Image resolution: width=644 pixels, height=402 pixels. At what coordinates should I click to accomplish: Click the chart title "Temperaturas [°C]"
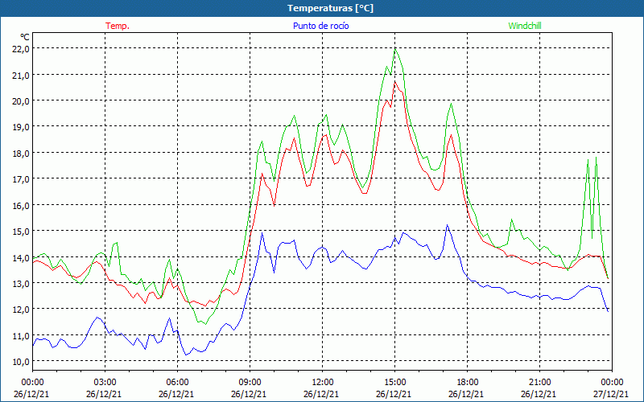point(330,8)
